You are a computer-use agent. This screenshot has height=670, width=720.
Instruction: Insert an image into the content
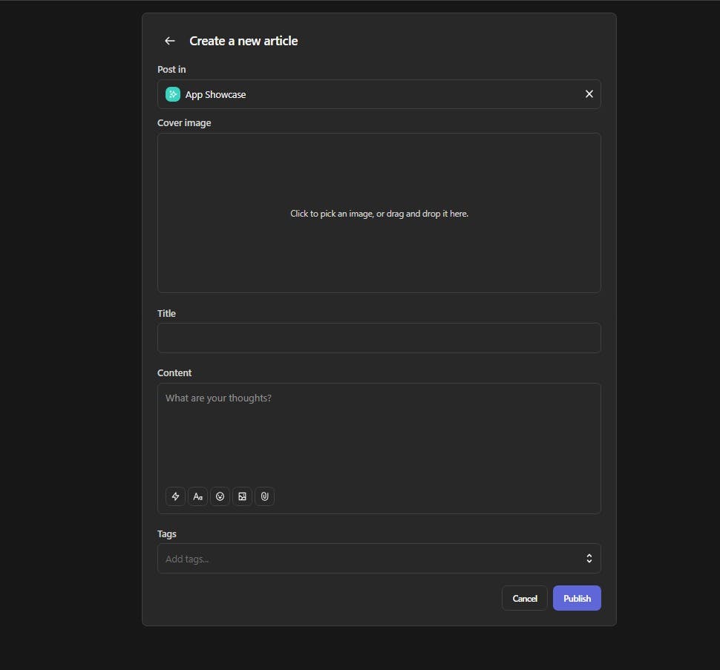click(x=243, y=496)
